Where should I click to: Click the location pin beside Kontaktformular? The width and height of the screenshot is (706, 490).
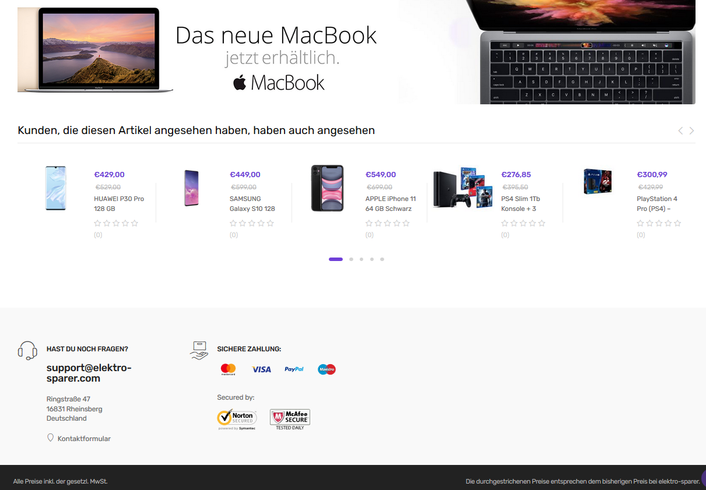pos(50,438)
